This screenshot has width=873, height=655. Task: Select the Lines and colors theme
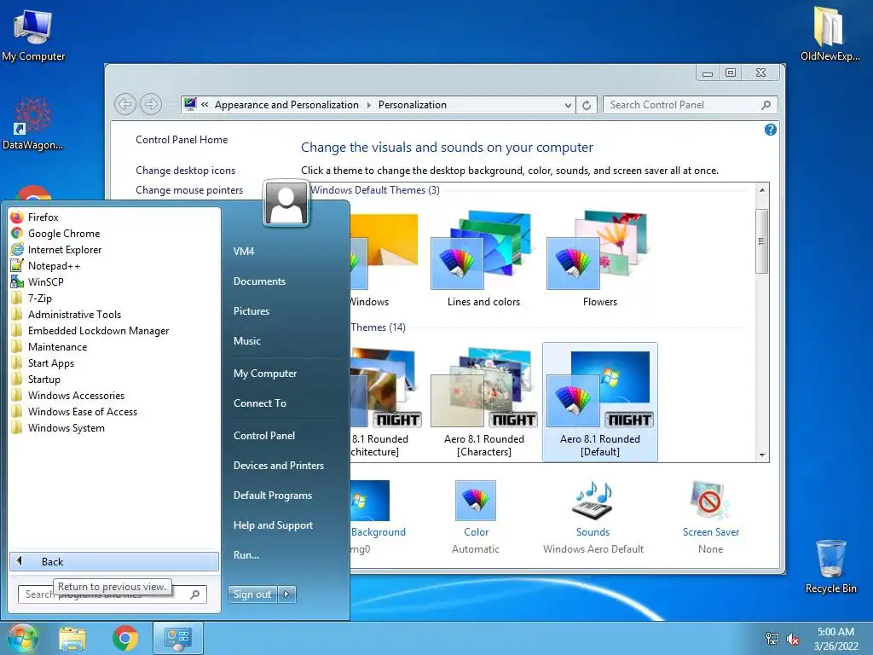click(x=484, y=259)
